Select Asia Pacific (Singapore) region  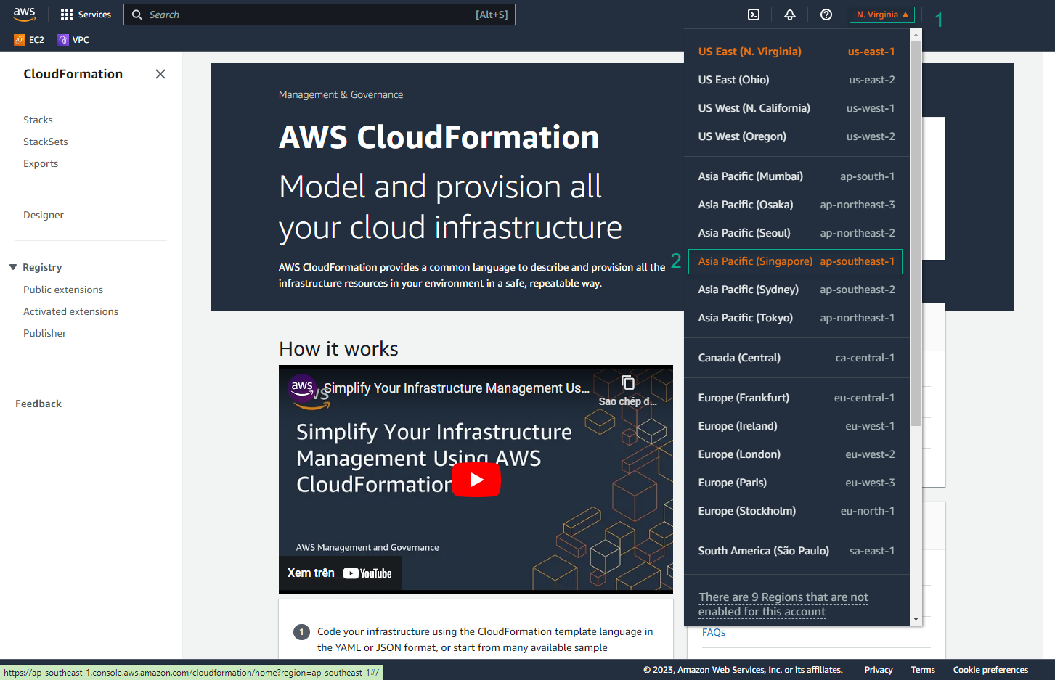(x=797, y=261)
